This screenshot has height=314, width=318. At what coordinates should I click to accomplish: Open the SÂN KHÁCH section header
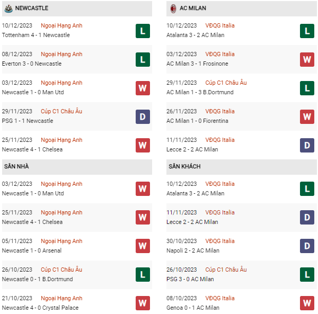pyautogui.click(x=185, y=166)
